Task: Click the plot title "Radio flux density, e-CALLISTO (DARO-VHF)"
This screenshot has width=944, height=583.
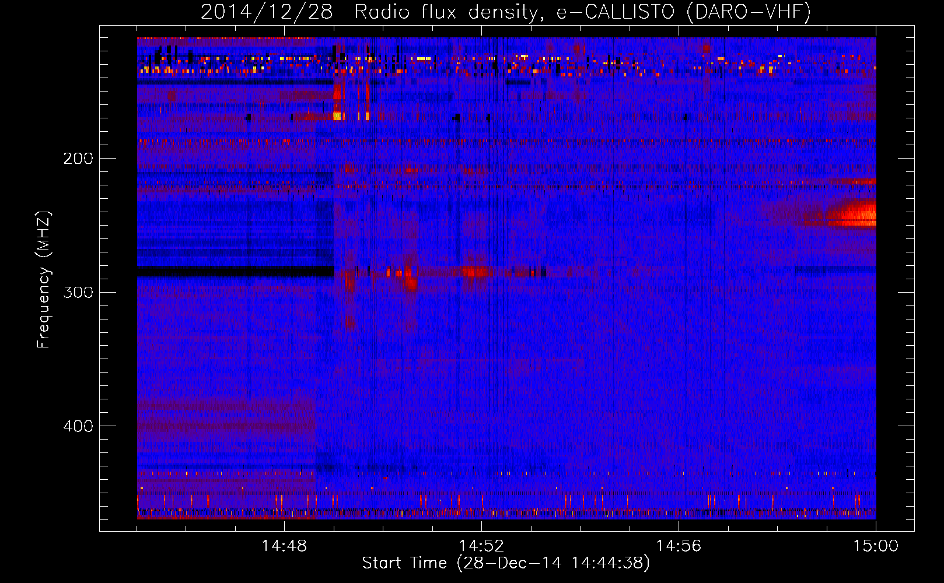Action: point(582,12)
